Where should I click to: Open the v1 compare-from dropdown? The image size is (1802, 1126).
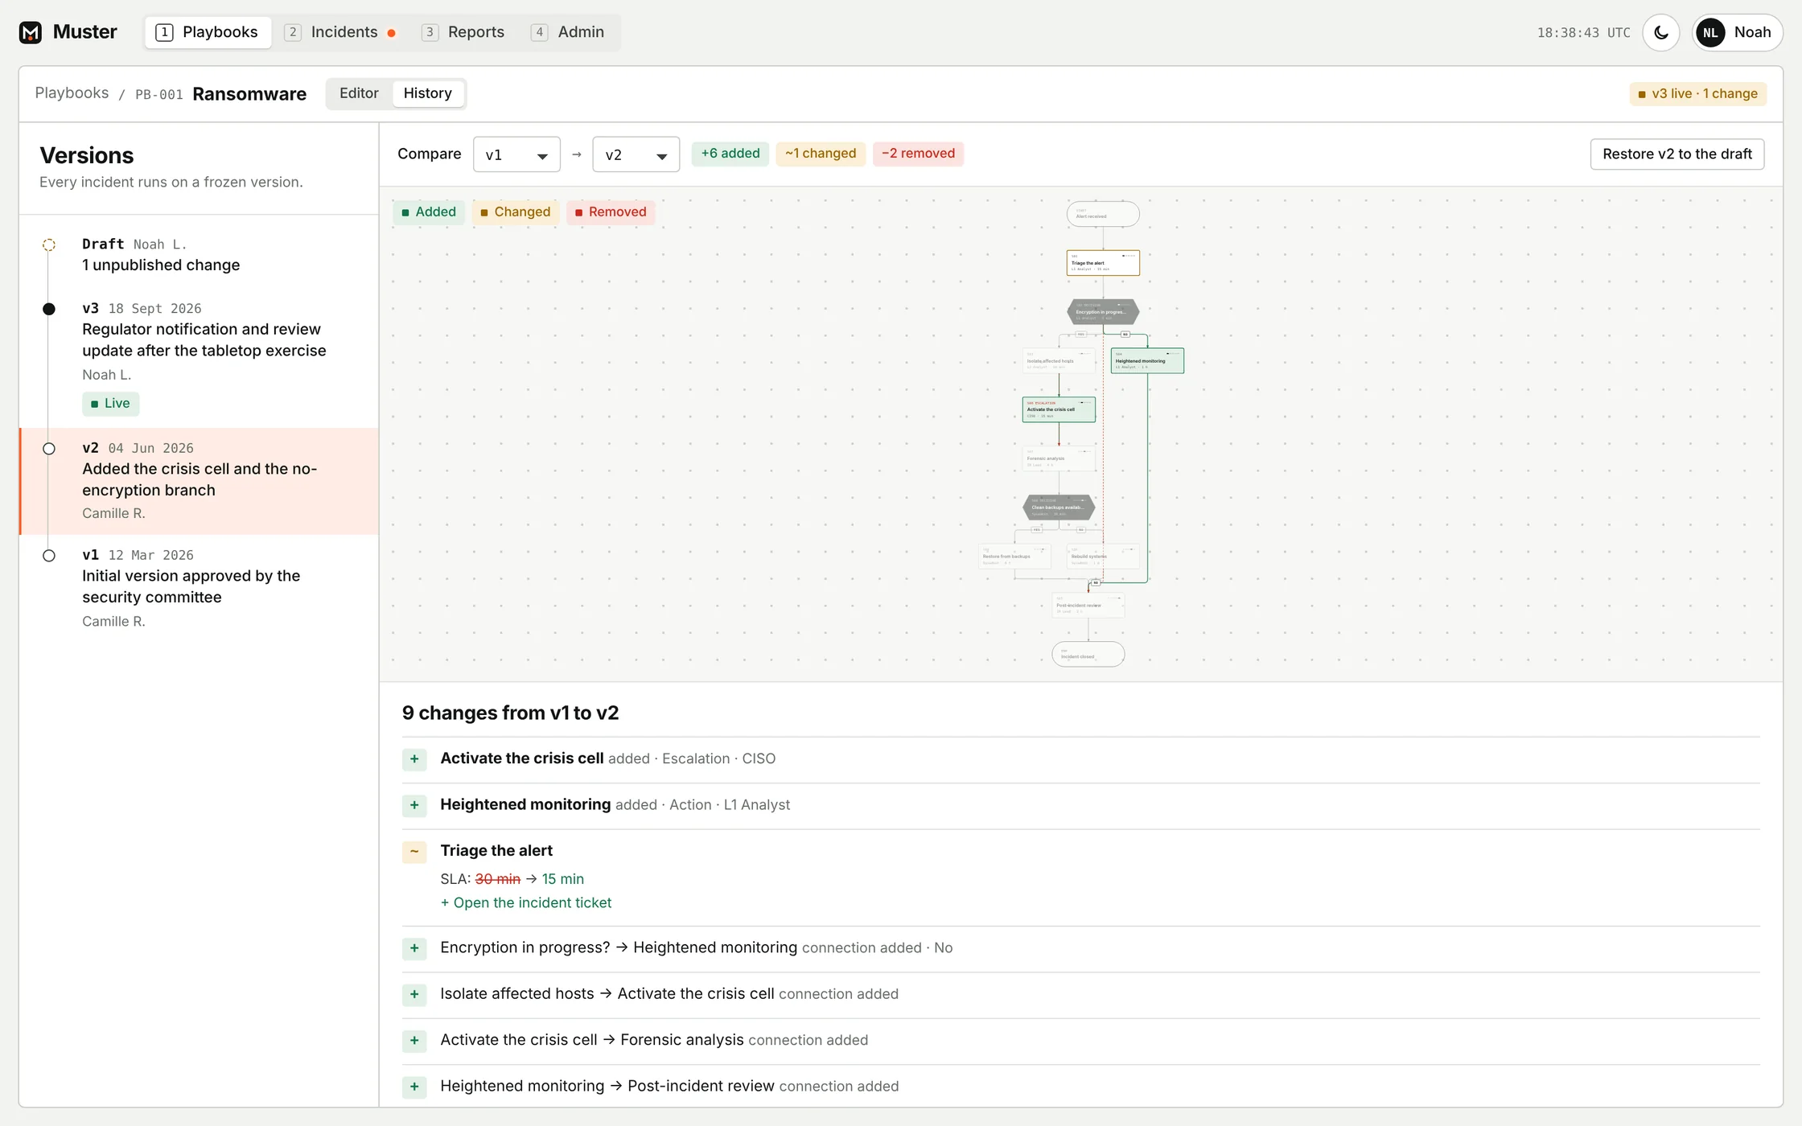pos(516,154)
